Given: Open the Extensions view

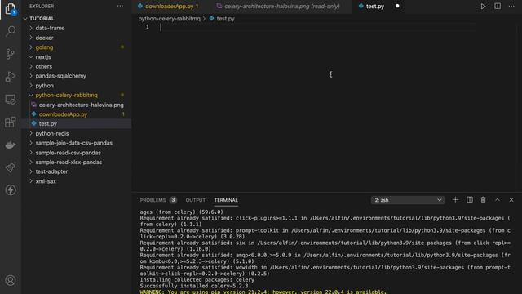Looking at the screenshot, I should pyautogui.click(x=11, y=122).
